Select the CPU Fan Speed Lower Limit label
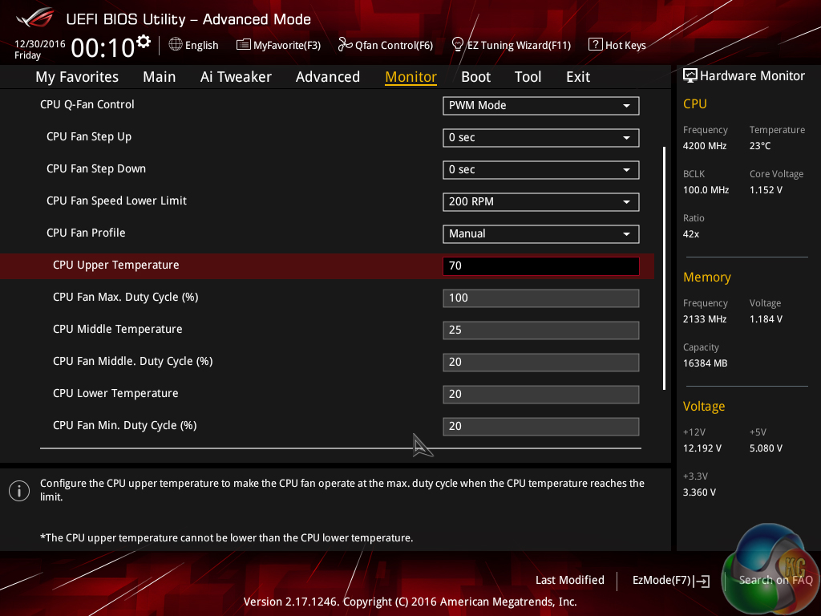Image resolution: width=821 pixels, height=616 pixels. point(116,201)
